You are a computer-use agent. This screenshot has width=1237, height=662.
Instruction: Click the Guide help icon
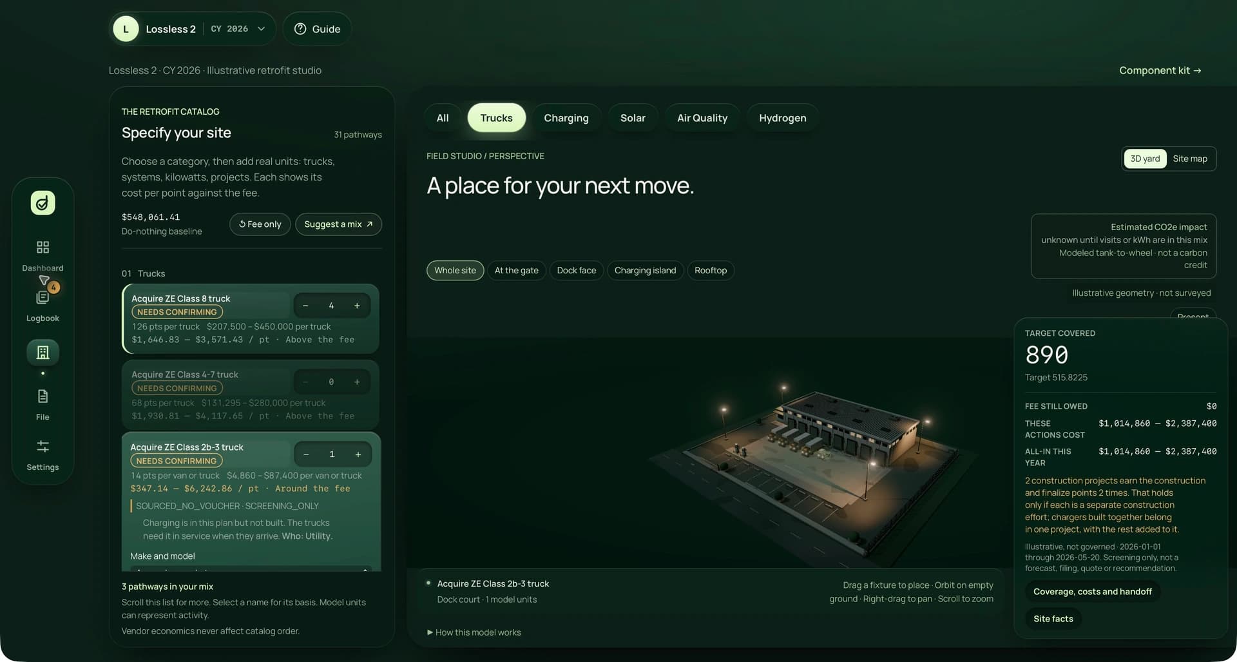(300, 29)
